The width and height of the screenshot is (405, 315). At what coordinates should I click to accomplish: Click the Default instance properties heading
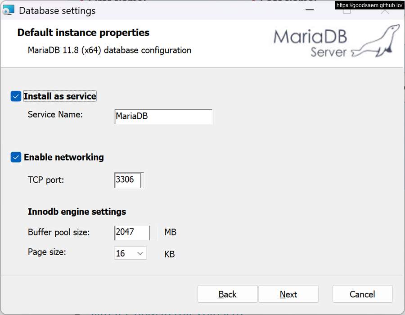(83, 33)
